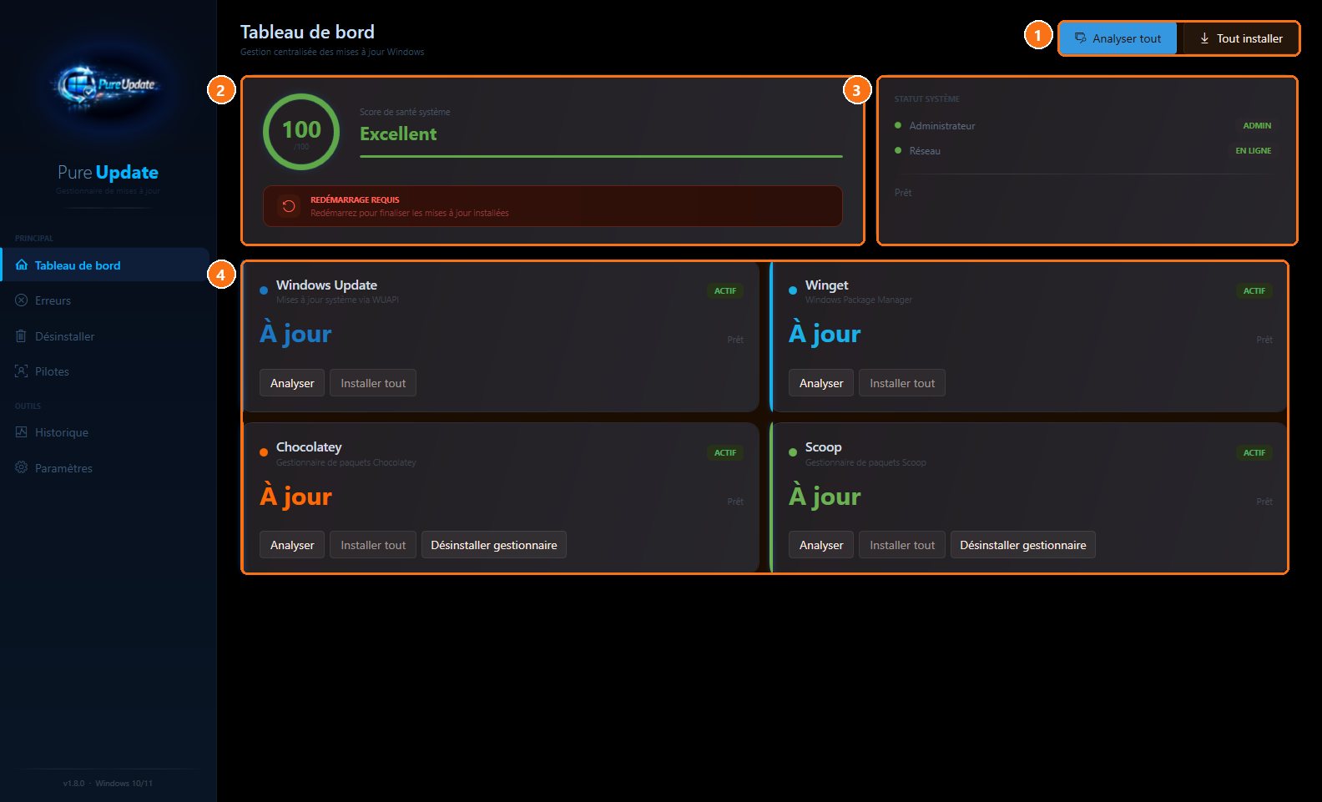
Task: Click the monitor icon in Analyser tout
Action: pos(1080,38)
